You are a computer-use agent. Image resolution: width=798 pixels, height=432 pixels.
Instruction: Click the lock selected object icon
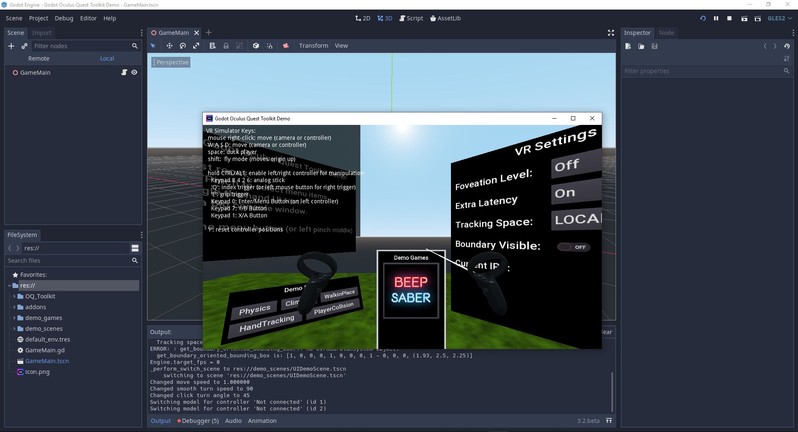coord(226,46)
